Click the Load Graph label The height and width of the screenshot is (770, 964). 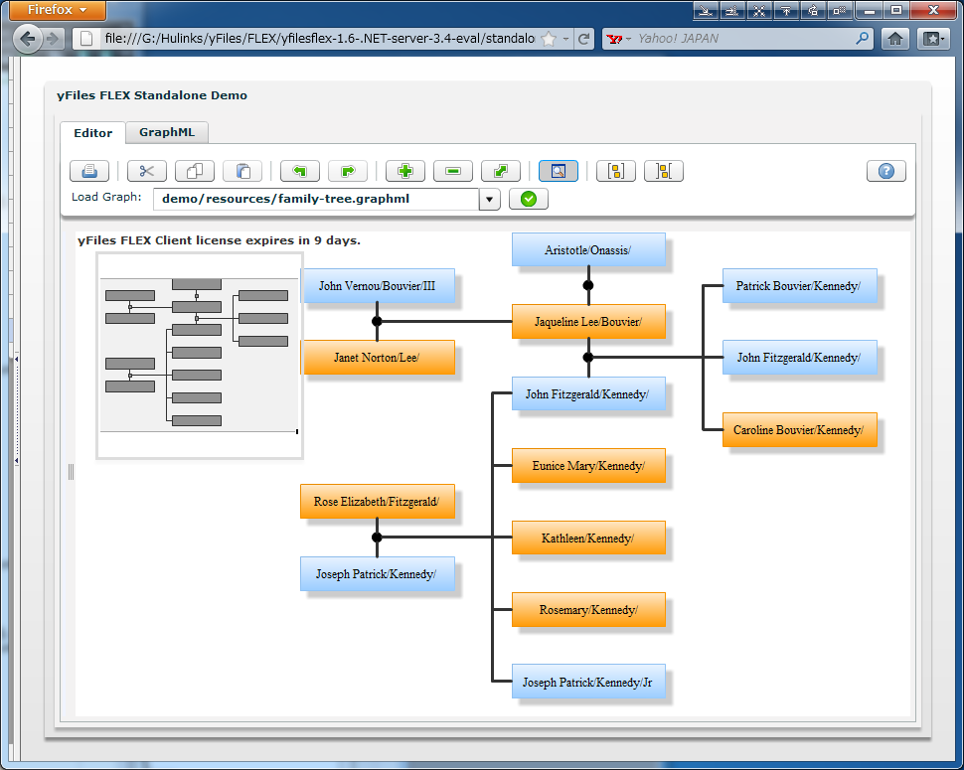pos(106,197)
